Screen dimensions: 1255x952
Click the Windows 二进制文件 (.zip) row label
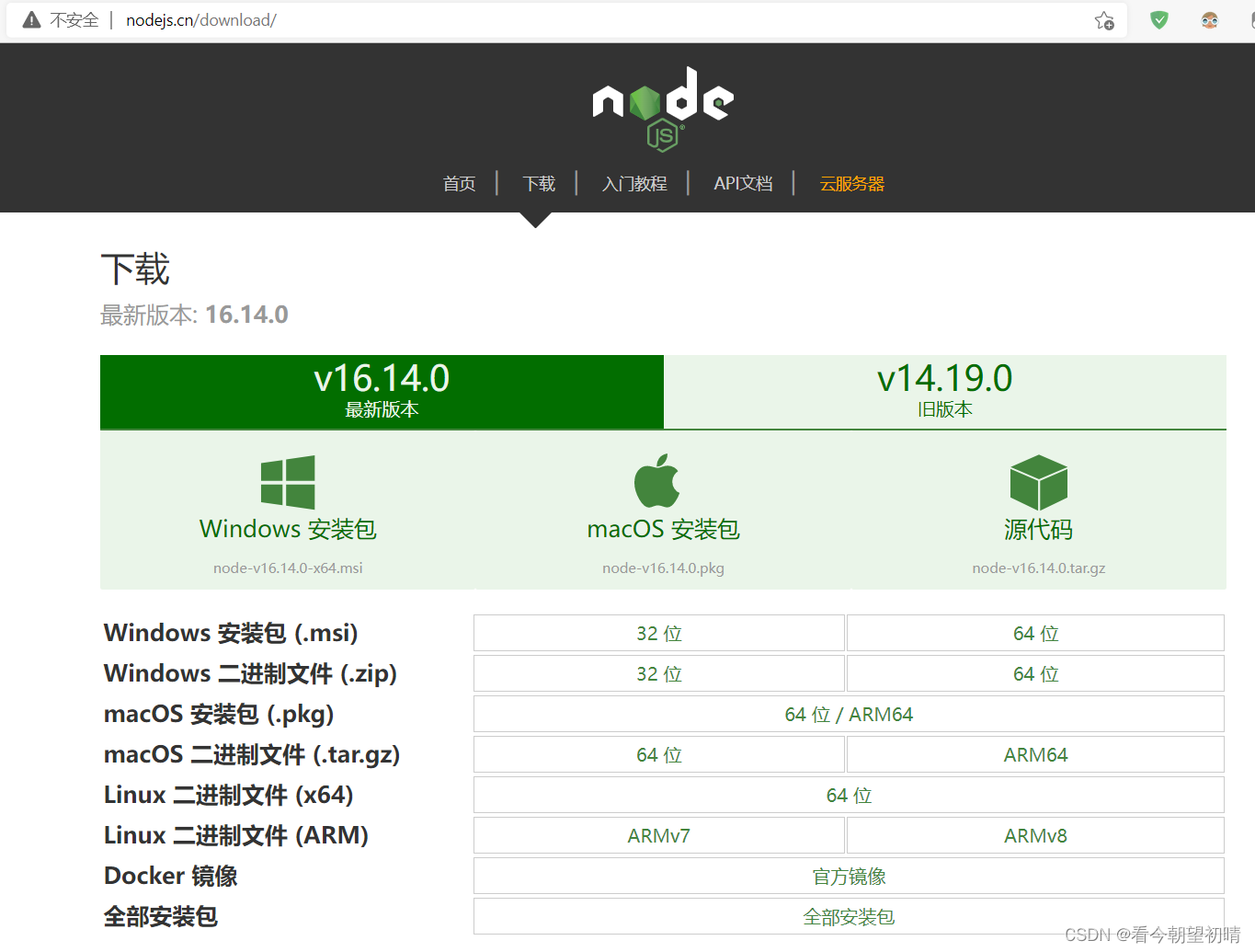250,673
